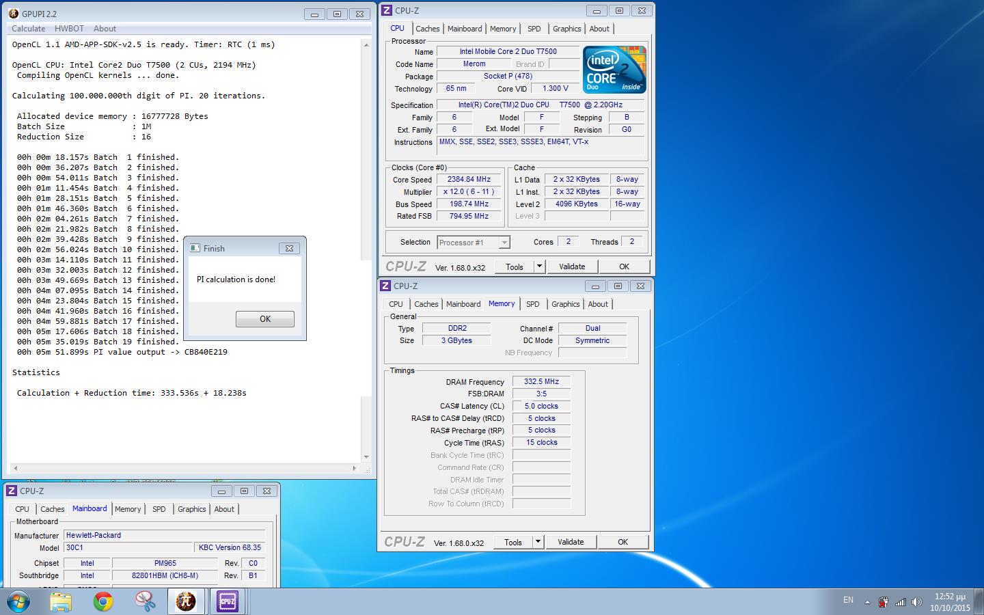Click the GPUPI window title icon
This screenshot has width=984, height=615.
pyautogui.click(x=14, y=14)
